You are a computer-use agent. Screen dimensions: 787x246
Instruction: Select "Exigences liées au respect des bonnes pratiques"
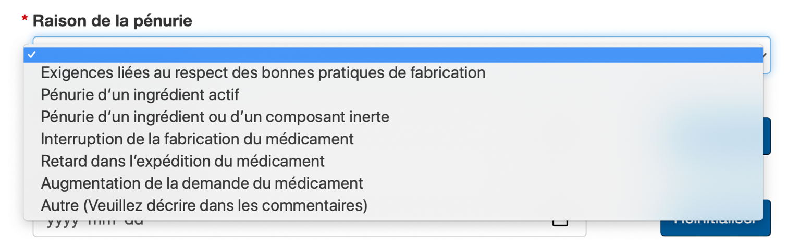(263, 73)
